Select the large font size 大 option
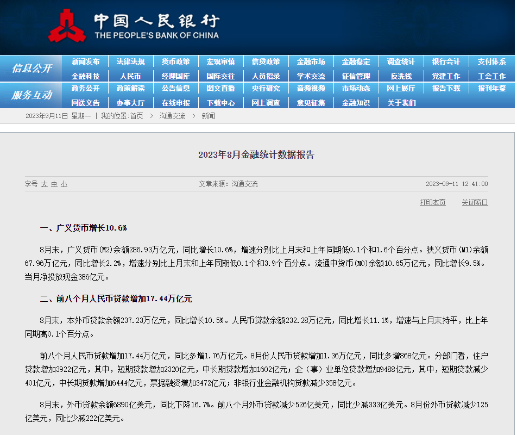Viewport: 517px width, 435px height. 44,184
